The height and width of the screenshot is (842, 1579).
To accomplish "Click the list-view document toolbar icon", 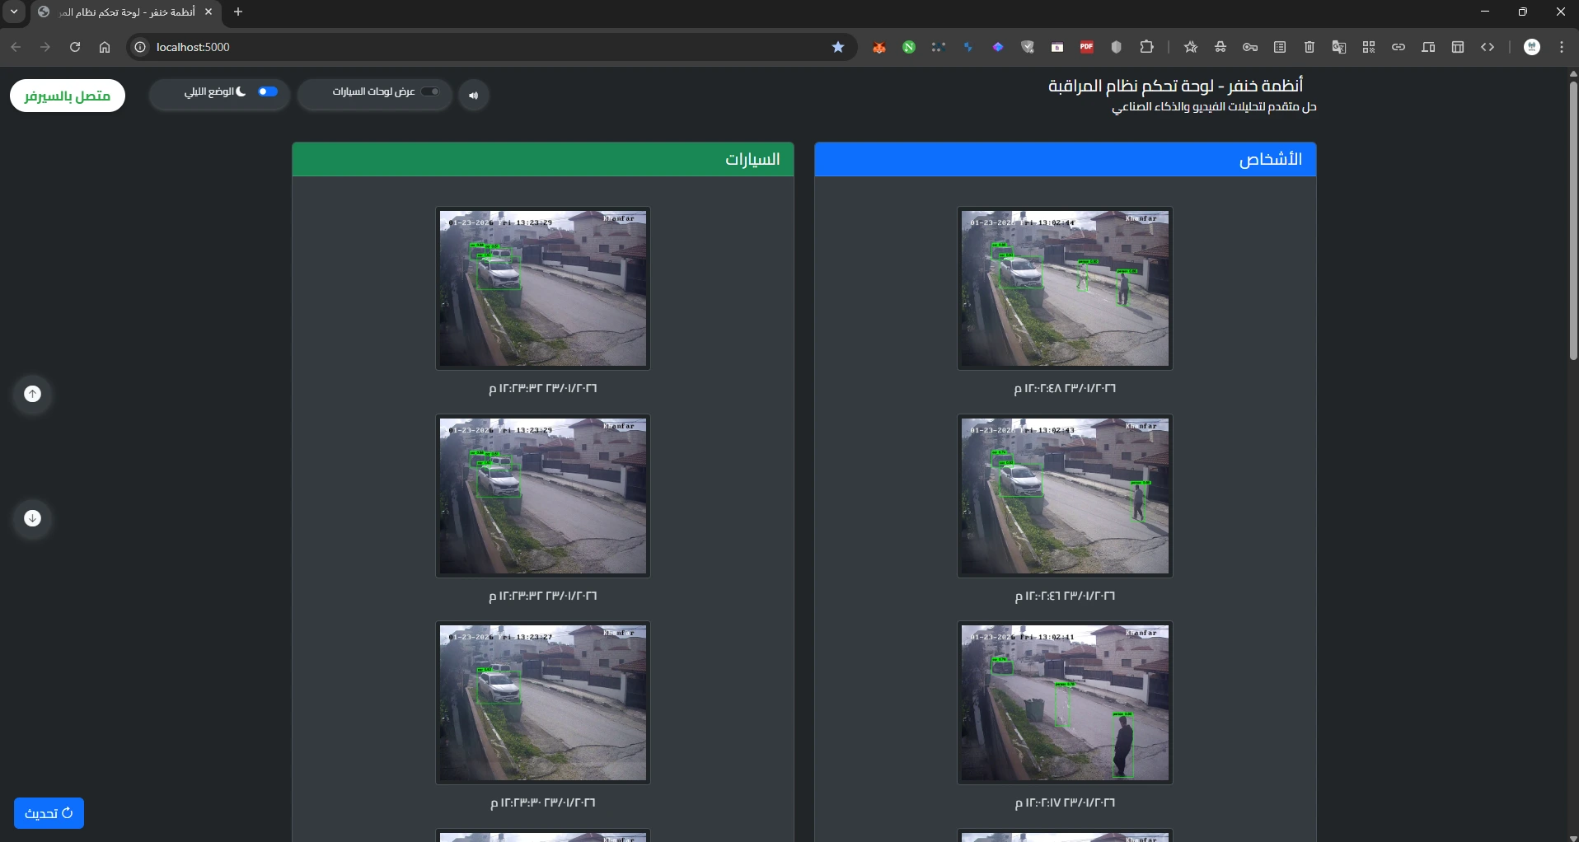I will 1280,48.
